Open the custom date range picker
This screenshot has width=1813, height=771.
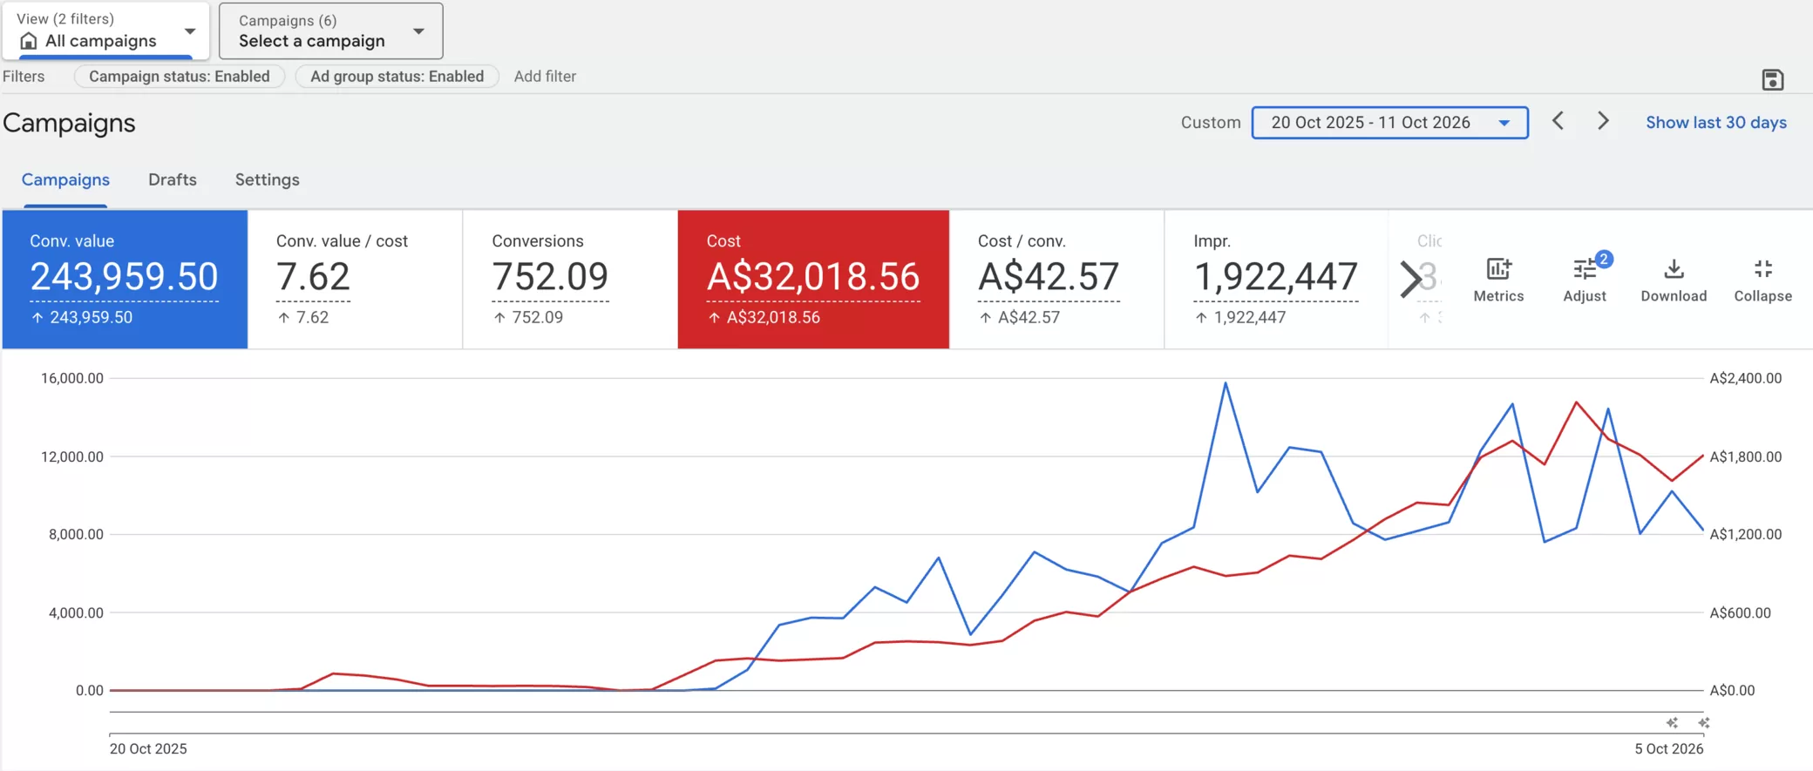coord(1389,122)
